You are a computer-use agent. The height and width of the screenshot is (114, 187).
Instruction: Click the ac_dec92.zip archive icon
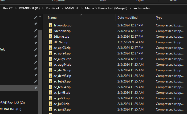point(50,70)
